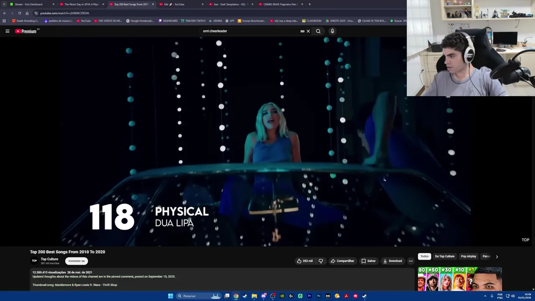The image size is (535, 301).
Task: Open the GEMINI bookmark
Action: pyautogui.click(x=215, y=20)
